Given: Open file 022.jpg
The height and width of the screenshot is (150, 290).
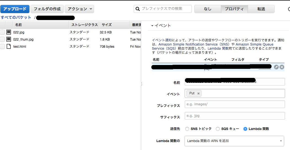Looking at the screenshot, I should pos(19,32).
